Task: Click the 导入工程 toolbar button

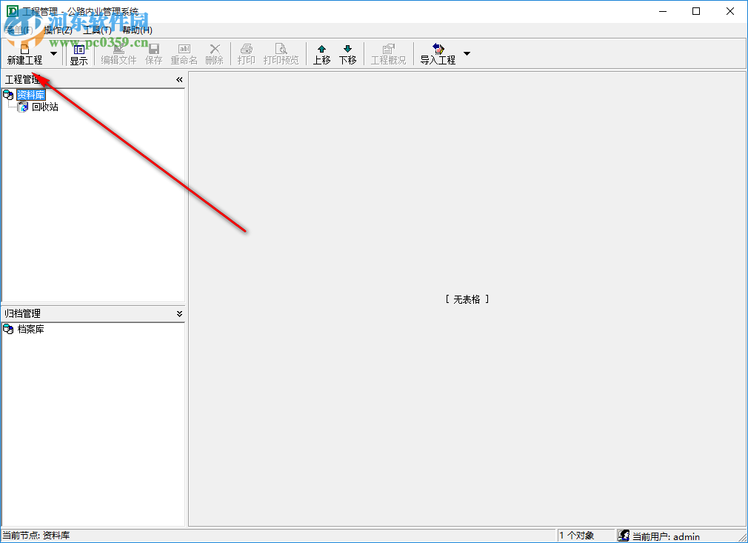Action: pos(438,54)
